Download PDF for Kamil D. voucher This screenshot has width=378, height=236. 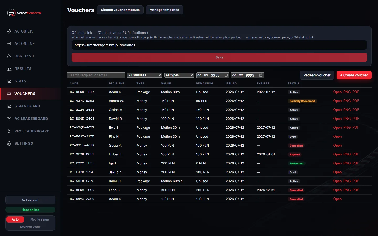356,181
